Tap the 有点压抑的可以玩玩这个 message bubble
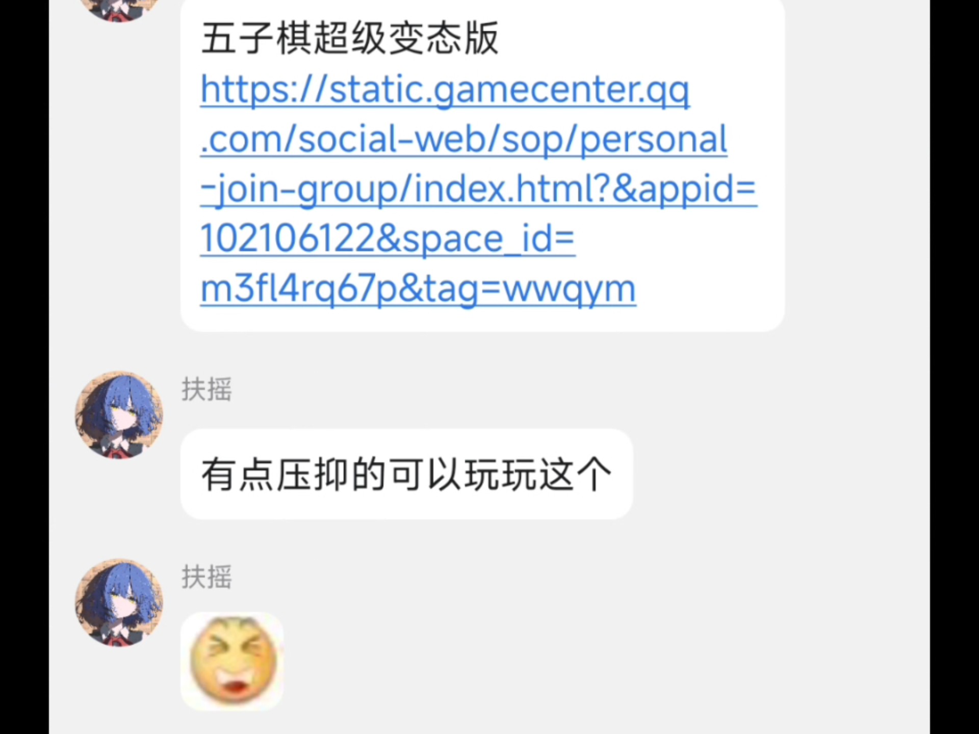The image size is (979, 734). (406, 474)
